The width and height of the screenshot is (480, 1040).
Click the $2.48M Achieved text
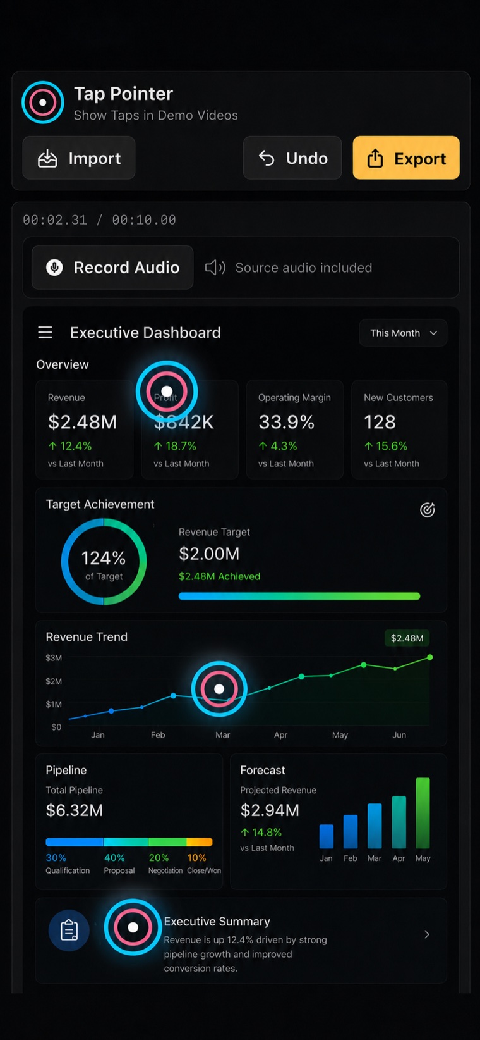(x=220, y=576)
